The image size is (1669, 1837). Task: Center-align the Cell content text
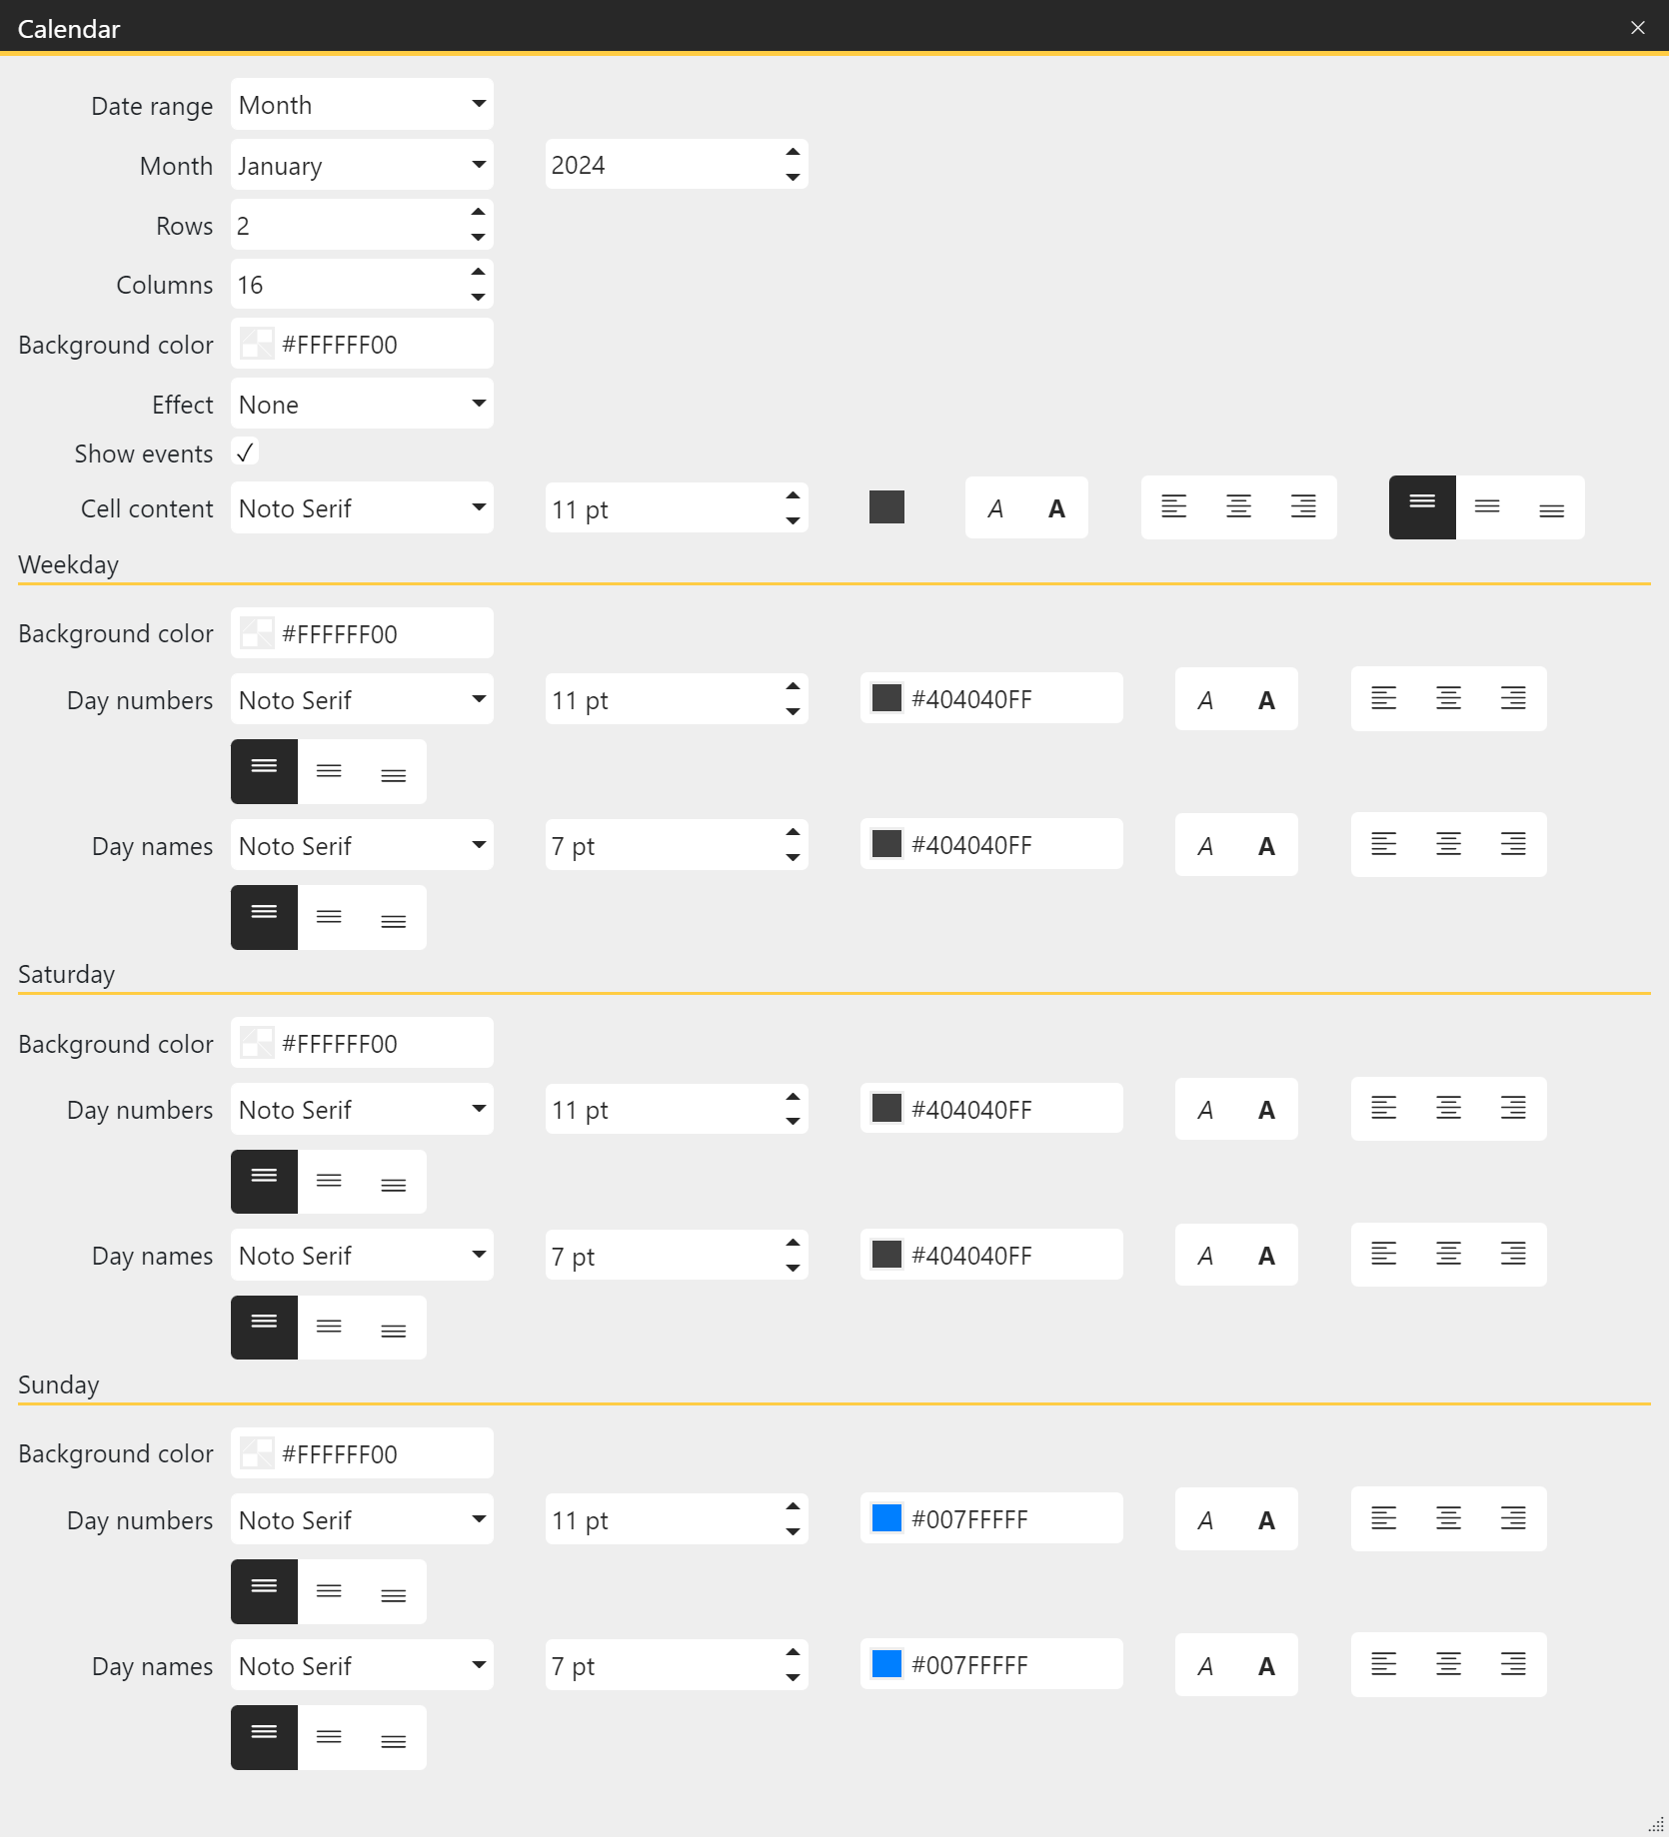tap(1238, 507)
